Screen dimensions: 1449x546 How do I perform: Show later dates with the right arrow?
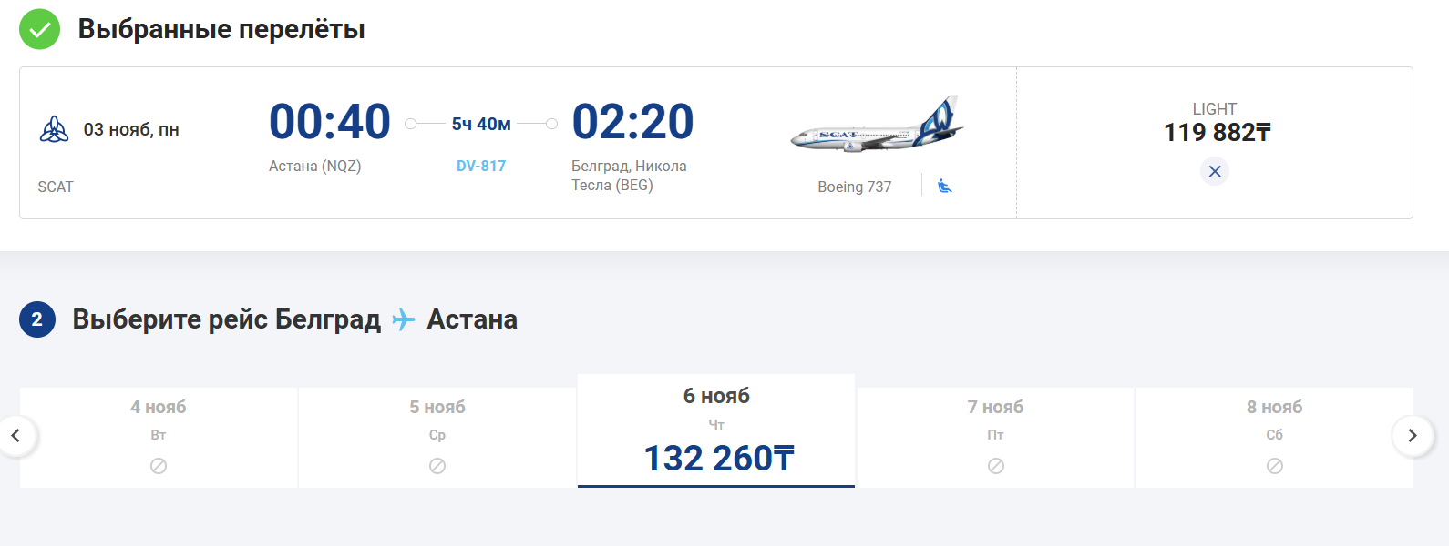point(1412,436)
